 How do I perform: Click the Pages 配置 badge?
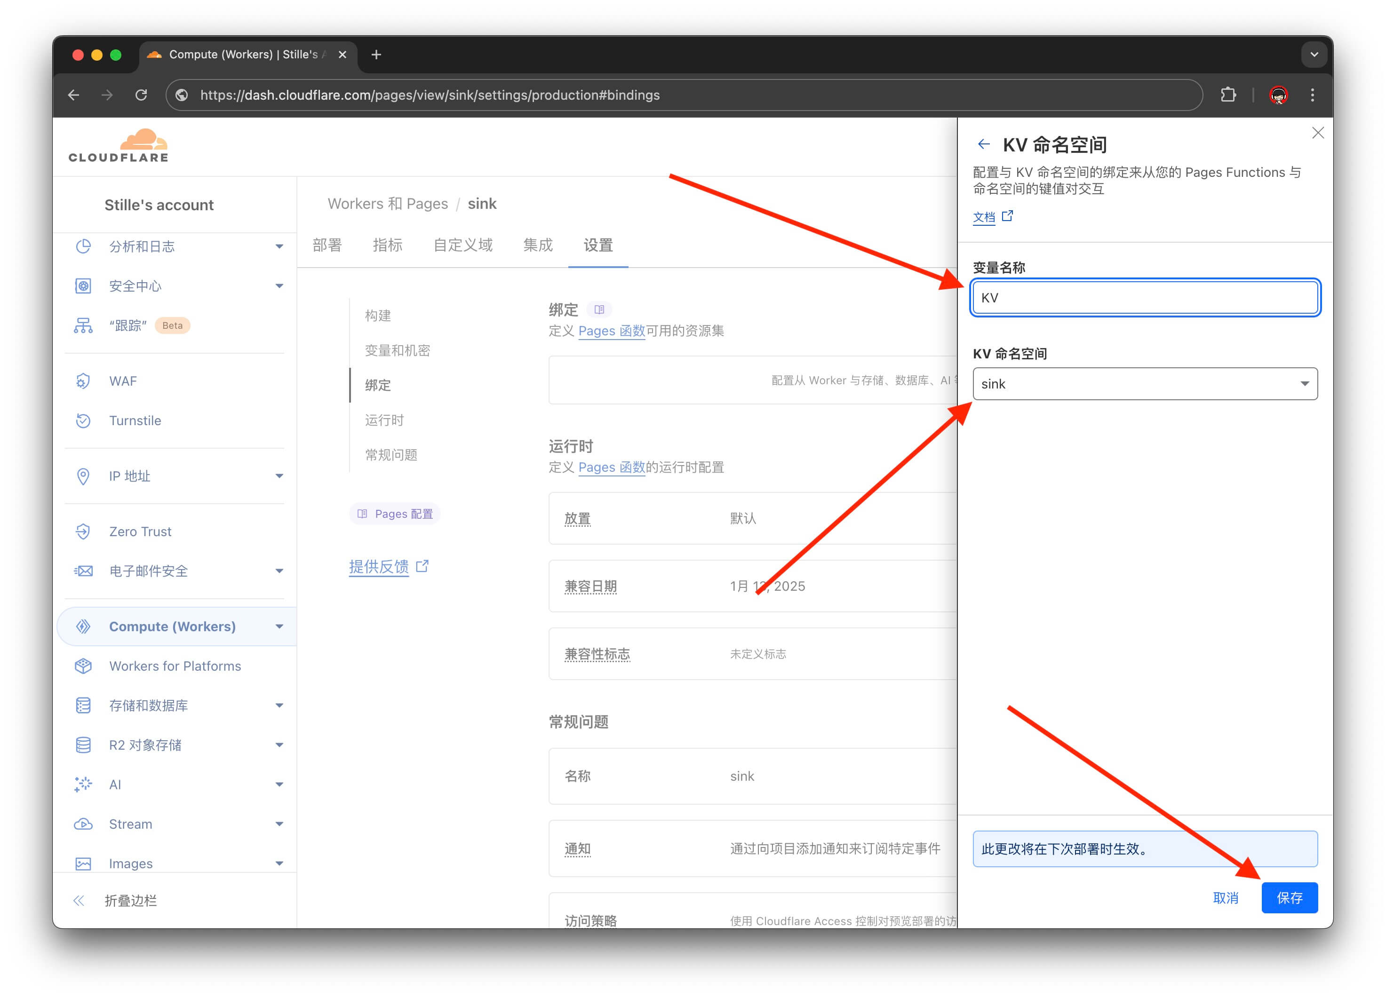click(395, 514)
